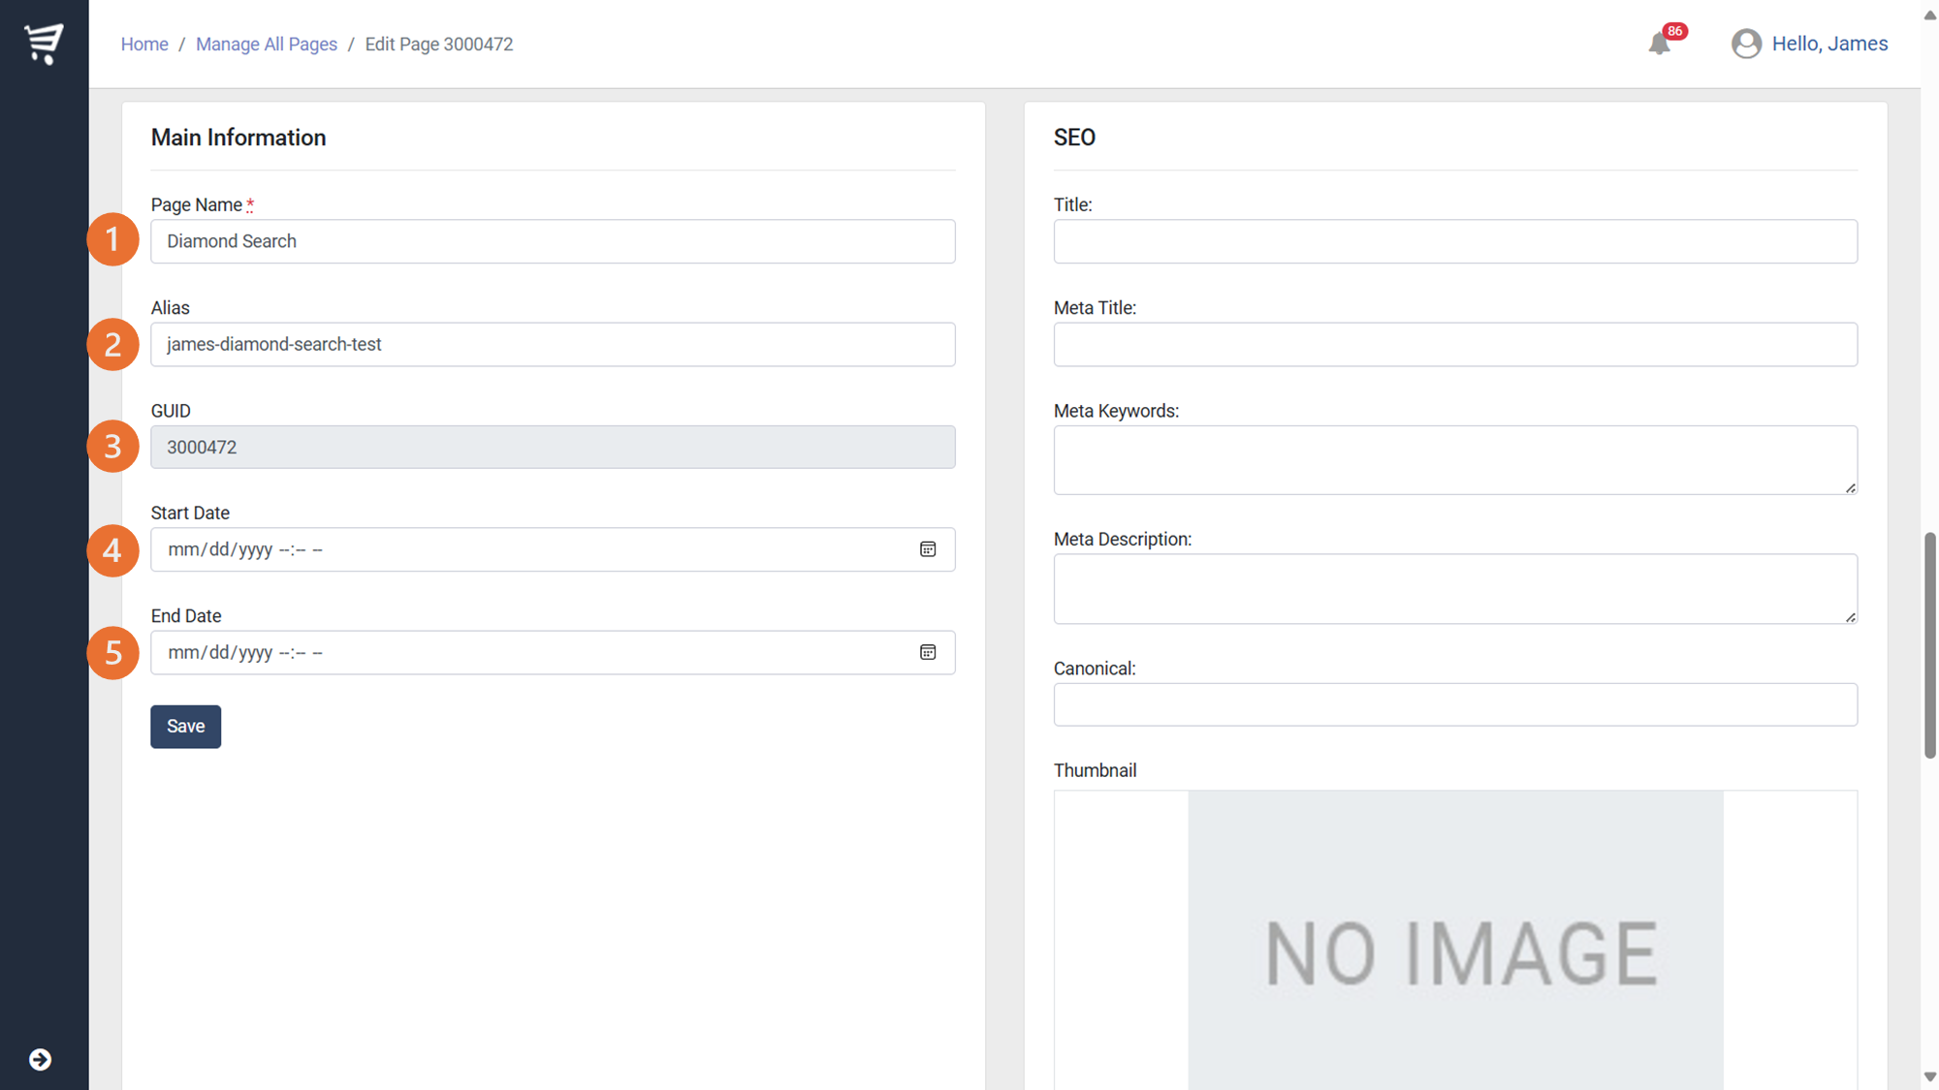Click the NO IMAGE thumbnail placeholder

pos(1455,940)
